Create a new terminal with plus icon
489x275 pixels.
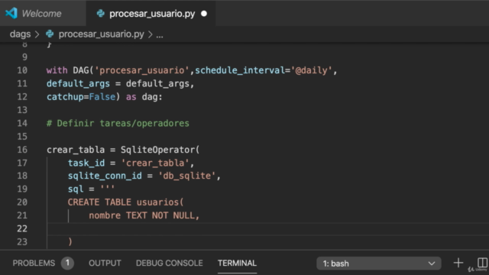tap(458, 263)
